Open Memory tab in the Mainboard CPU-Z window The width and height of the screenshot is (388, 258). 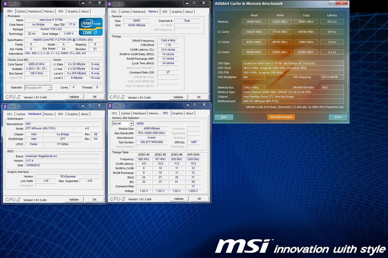[49, 114]
